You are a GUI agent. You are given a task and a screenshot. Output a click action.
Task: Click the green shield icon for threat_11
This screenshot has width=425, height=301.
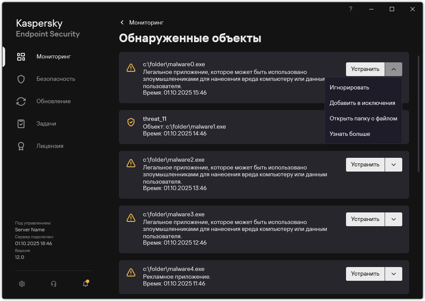[x=130, y=122]
